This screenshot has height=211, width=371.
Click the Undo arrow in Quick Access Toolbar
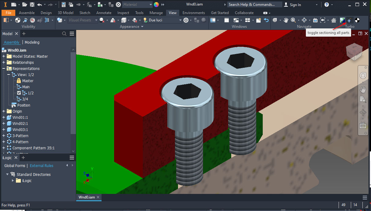pos(40,5)
